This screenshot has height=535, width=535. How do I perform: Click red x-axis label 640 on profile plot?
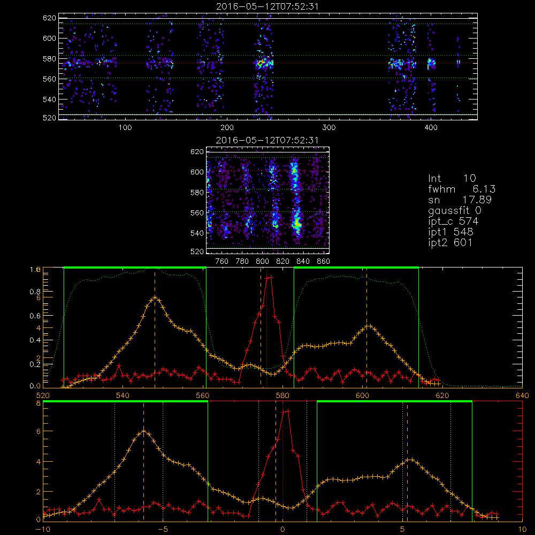click(522, 396)
